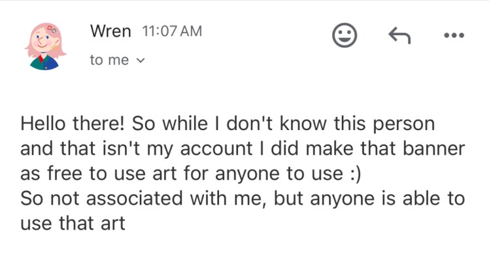Click the "to me" recipient label

click(x=109, y=60)
